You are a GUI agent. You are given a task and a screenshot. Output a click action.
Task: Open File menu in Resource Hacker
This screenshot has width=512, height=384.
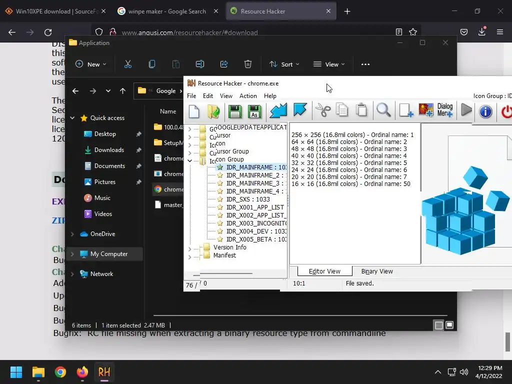pyautogui.click(x=191, y=96)
